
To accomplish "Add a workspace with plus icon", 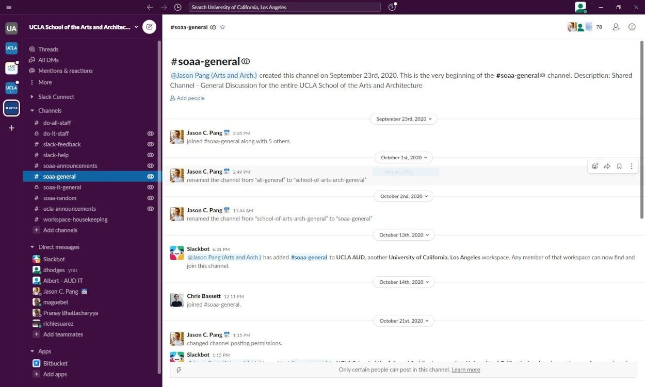I will 11,128.
